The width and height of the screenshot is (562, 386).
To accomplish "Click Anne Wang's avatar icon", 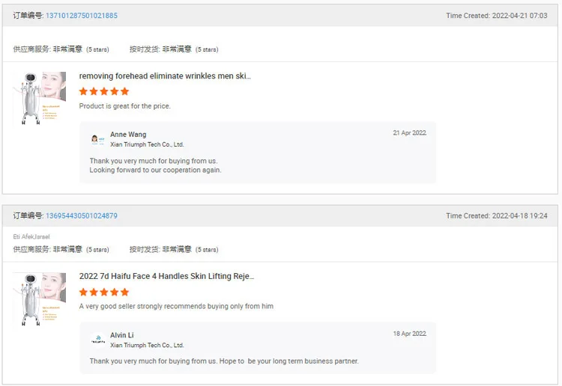I will tap(97, 139).
